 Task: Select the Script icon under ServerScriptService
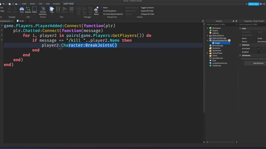[213, 43]
